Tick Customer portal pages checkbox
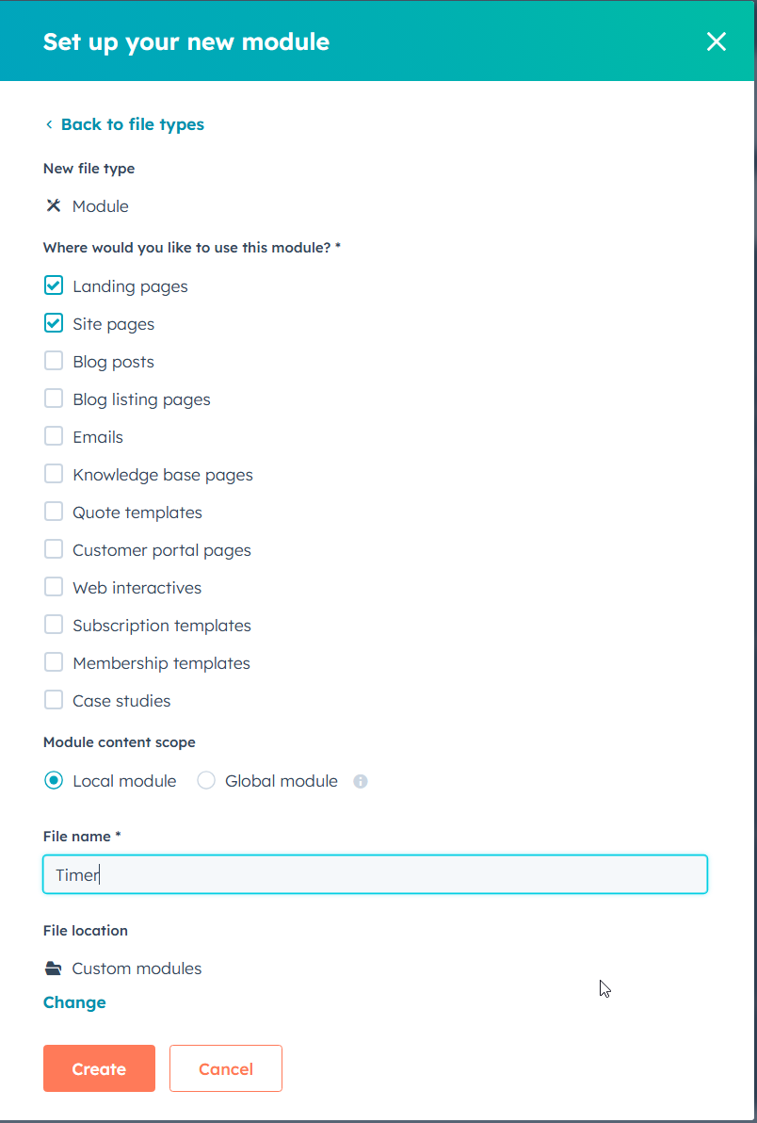 click(x=54, y=549)
